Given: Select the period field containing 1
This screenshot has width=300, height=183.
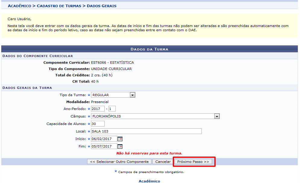Looking at the screenshot, I should click(112, 109).
